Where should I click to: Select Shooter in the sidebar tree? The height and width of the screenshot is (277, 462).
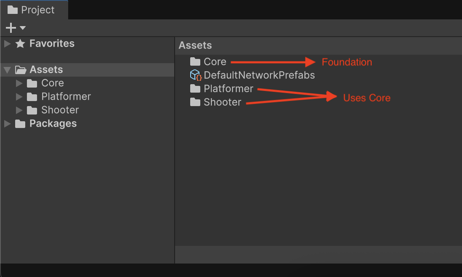click(60, 110)
